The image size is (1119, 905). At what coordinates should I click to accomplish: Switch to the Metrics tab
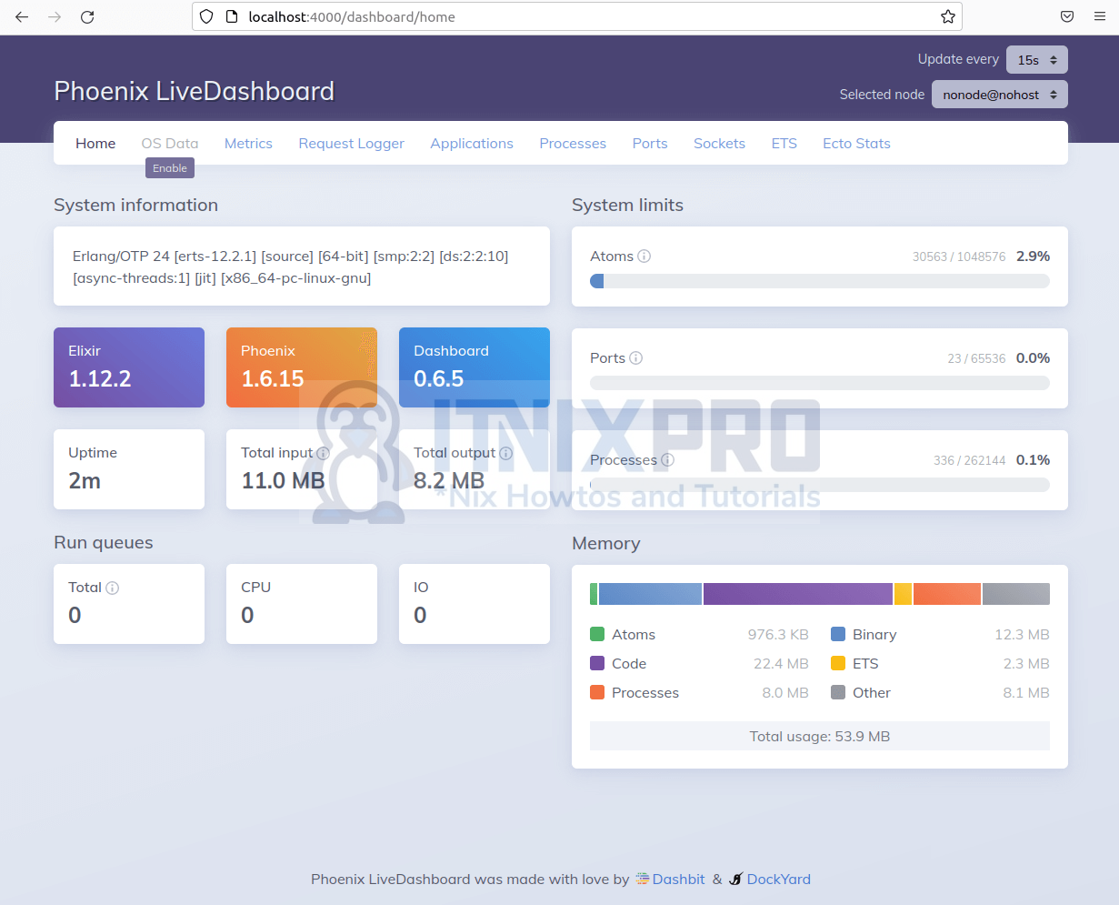pos(248,144)
